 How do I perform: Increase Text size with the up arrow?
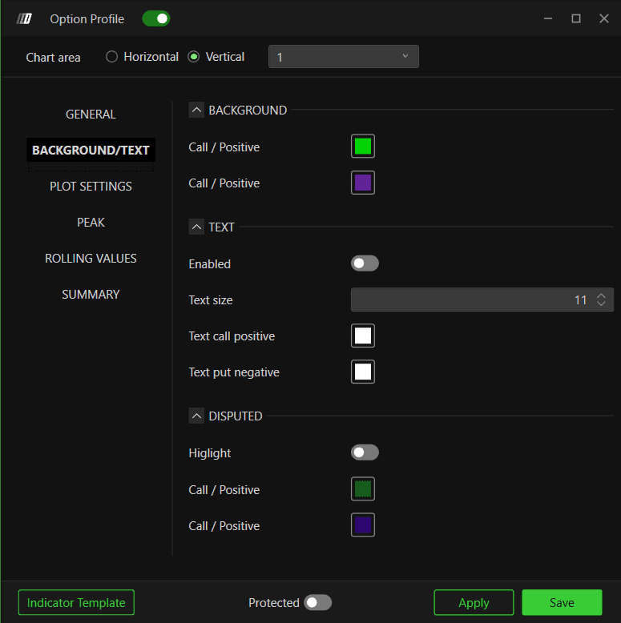601,296
